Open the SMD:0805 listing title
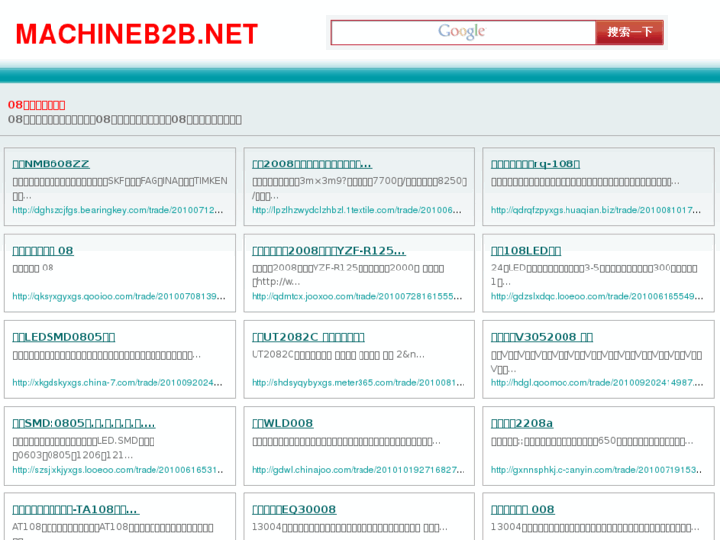720x540 pixels. [x=83, y=423]
